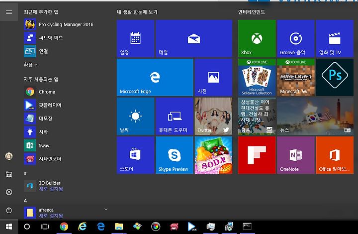Open 3D Builder app
Screen dimensions: 358x234
click(66, 186)
